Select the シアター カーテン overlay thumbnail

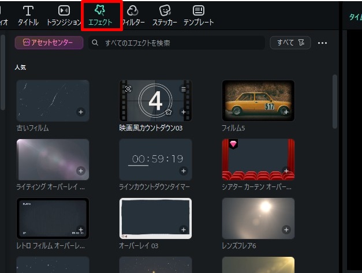tap(258, 159)
